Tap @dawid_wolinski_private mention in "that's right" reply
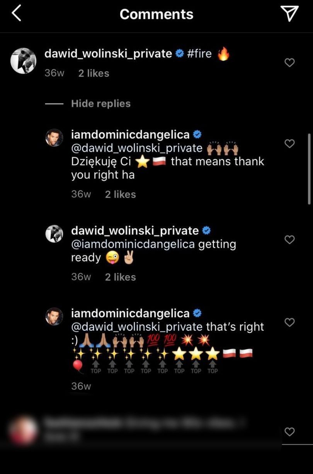 pyautogui.click(x=137, y=327)
